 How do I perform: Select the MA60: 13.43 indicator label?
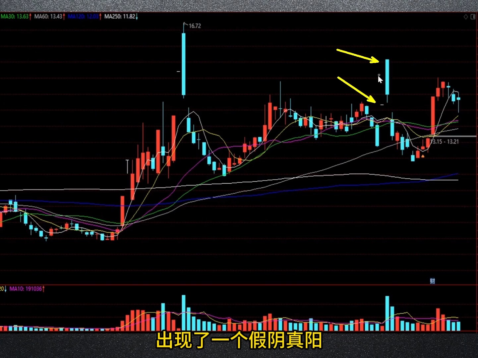[50, 16]
